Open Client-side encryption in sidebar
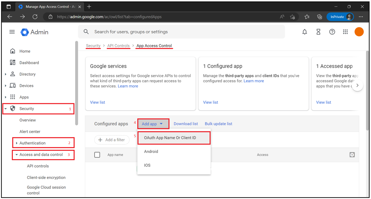Viewport: 371px width, 199px height. (46, 178)
